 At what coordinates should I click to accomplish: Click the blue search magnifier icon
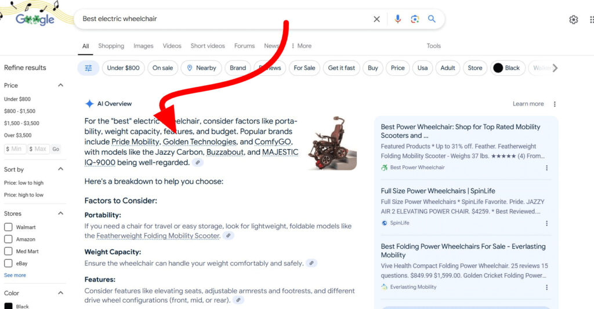point(432,19)
